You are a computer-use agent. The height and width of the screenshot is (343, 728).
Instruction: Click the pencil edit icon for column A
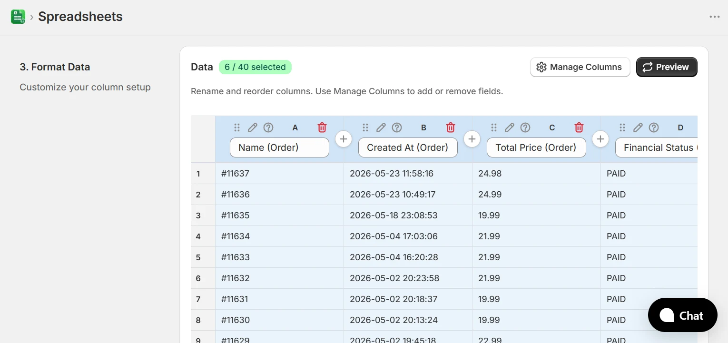(253, 127)
